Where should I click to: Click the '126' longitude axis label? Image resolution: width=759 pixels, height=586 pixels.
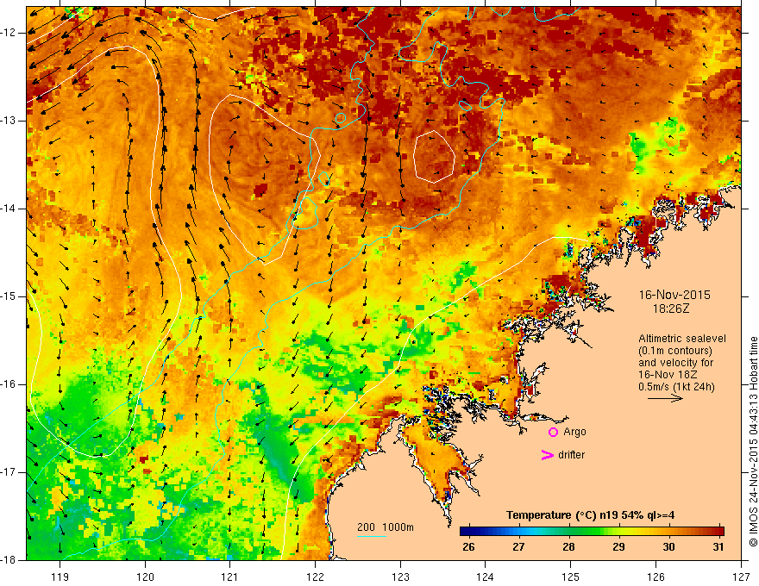pos(655,577)
